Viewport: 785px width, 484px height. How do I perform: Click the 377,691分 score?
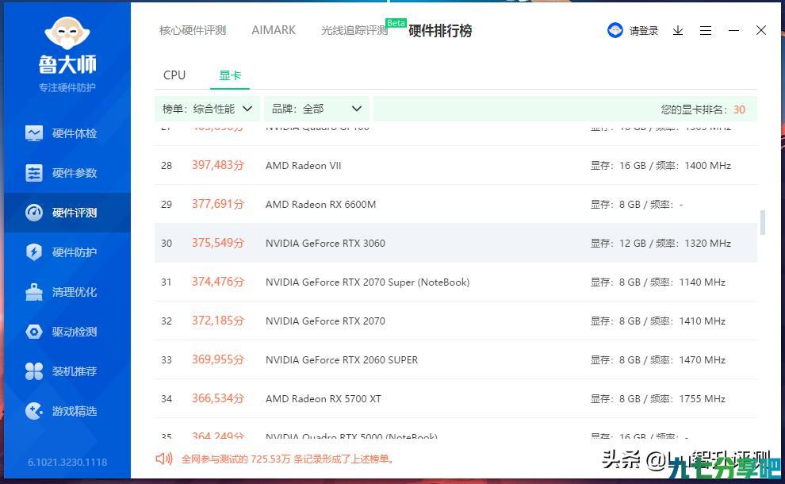tap(218, 204)
